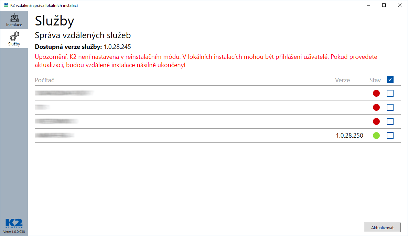Click the red status dot in first row
The height and width of the screenshot is (236, 408).
coord(376,93)
